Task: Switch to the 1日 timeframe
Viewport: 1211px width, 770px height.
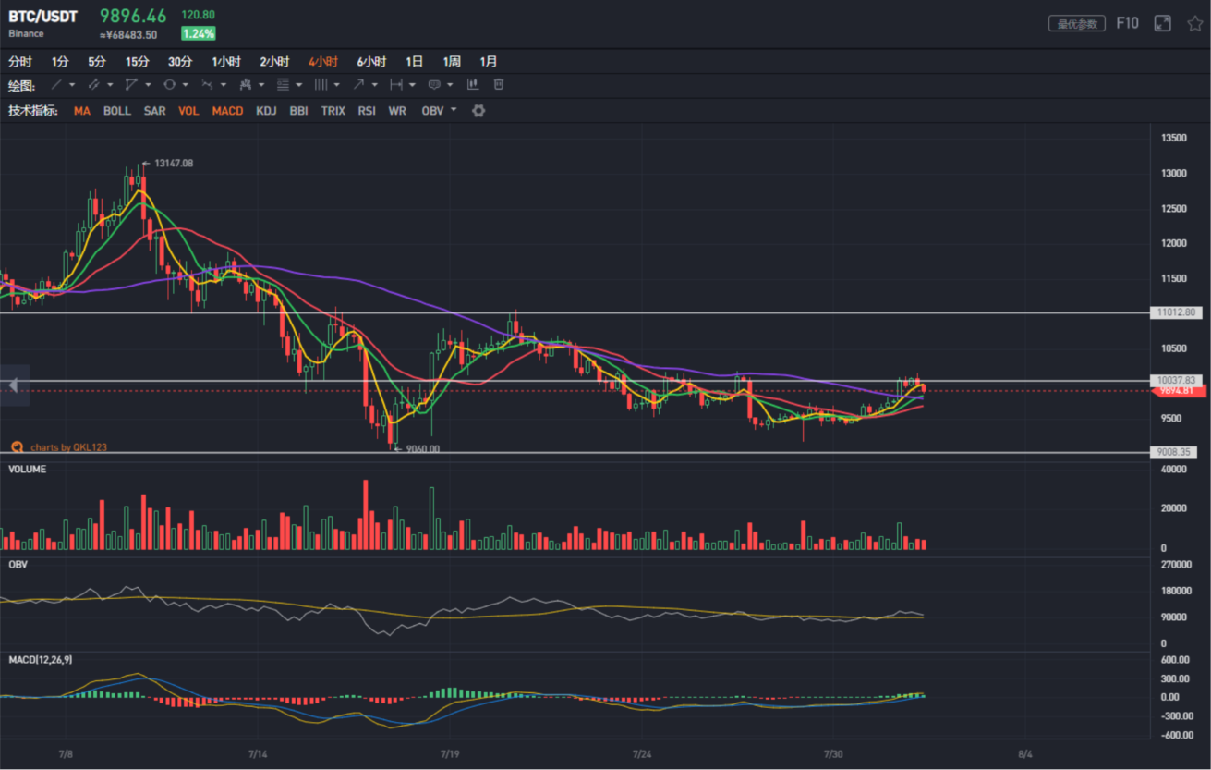Action: [x=415, y=62]
